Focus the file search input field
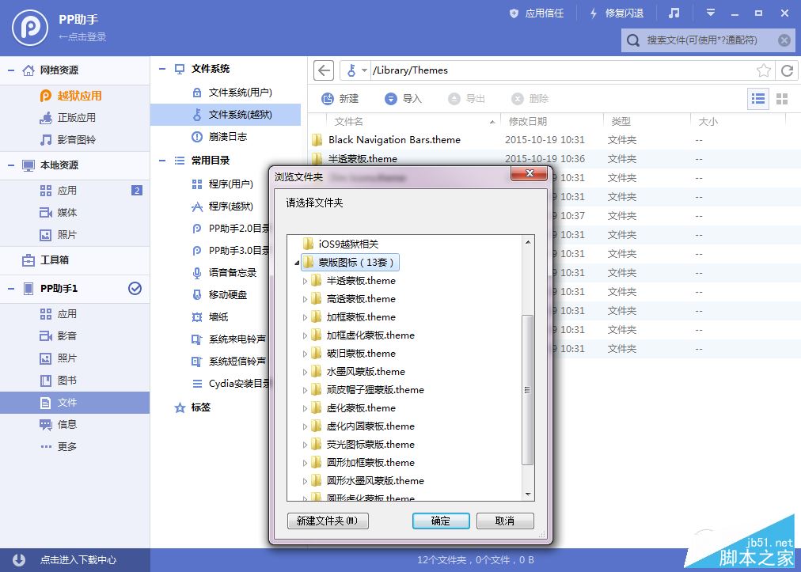The height and width of the screenshot is (572, 801). (708, 40)
